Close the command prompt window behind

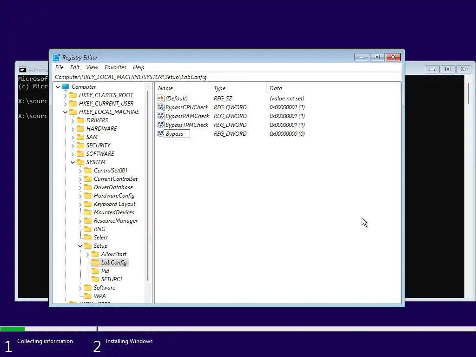463,69
